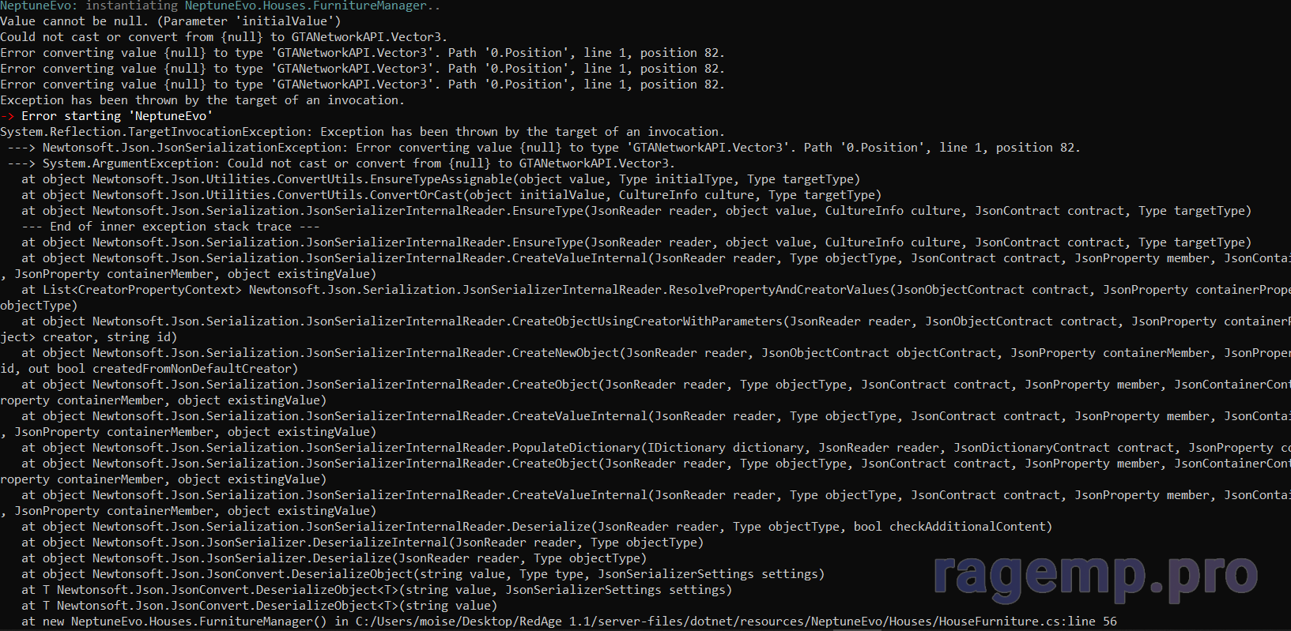Click the "Error starting 'NeptuneEvo'" text

pyautogui.click(x=117, y=116)
